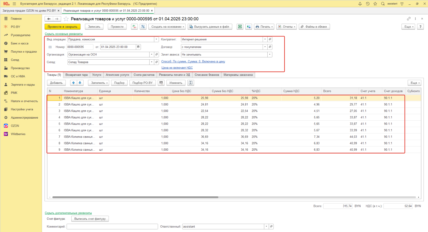Open Печать dropdown menu
Screen dimensions: 428x232
[264, 27]
